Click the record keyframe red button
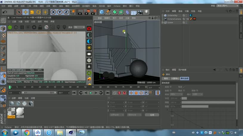The image size is (243, 136). pos(119,93)
